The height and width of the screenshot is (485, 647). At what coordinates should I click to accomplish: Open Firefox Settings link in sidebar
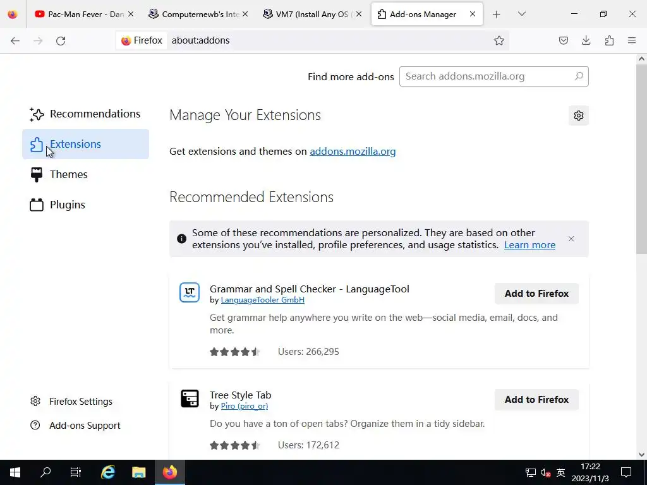[71, 401]
